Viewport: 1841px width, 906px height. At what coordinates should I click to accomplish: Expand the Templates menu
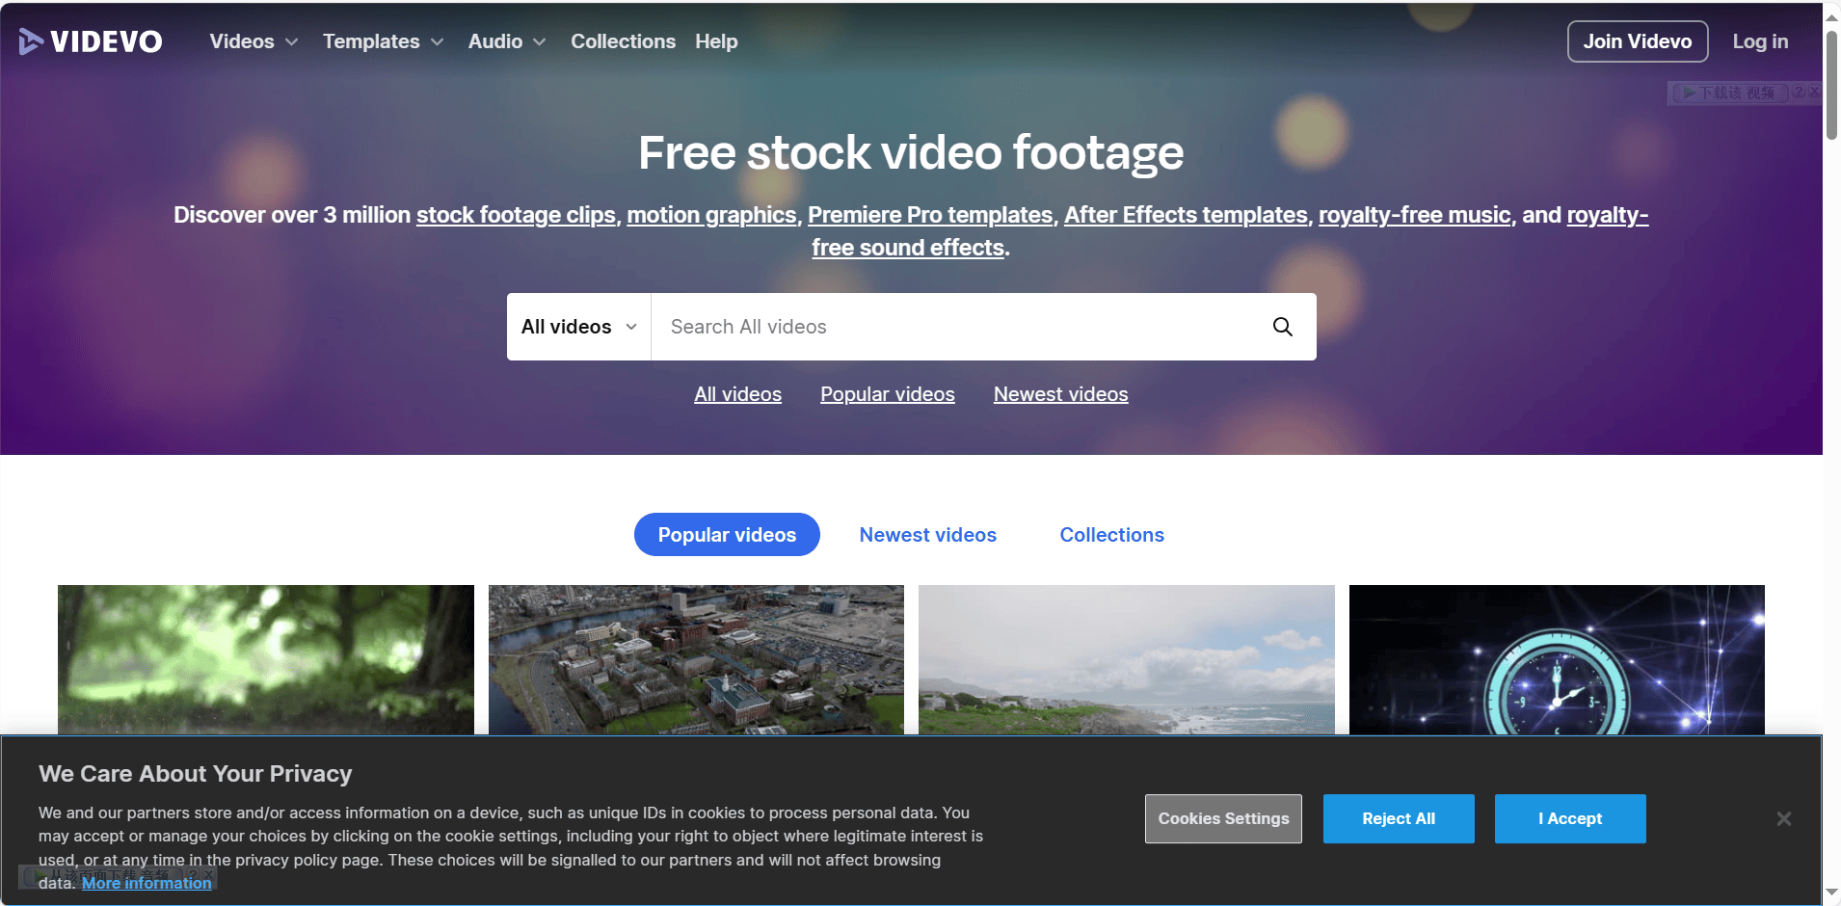[383, 41]
